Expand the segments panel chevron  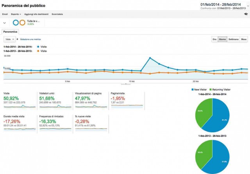click(x=4, y=23)
